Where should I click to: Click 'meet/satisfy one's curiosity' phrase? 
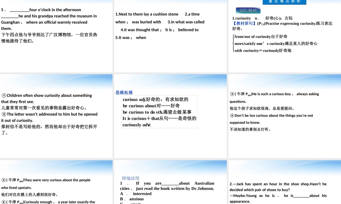click(x=276, y=44)
